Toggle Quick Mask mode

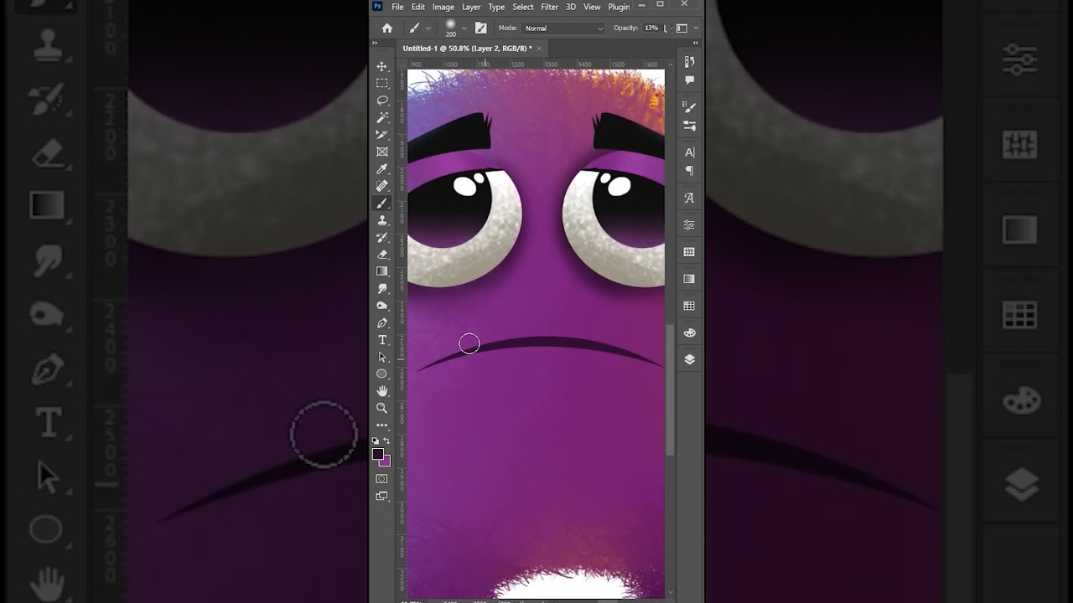coord(382,479)
